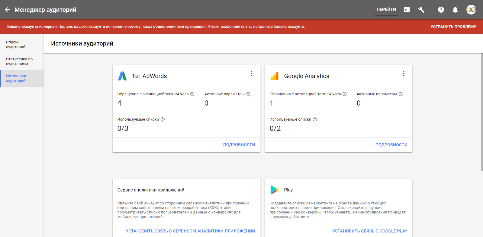The height and width of the screenshot is (237, 483).
Task: Click УСТРАНИТЬ ПРОБЛЕМУ in the red banner
Action: coord(453,27)
